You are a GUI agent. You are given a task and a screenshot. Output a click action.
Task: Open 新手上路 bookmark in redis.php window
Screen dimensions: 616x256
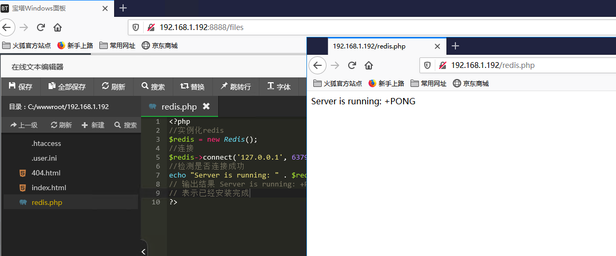coord(386,83)
